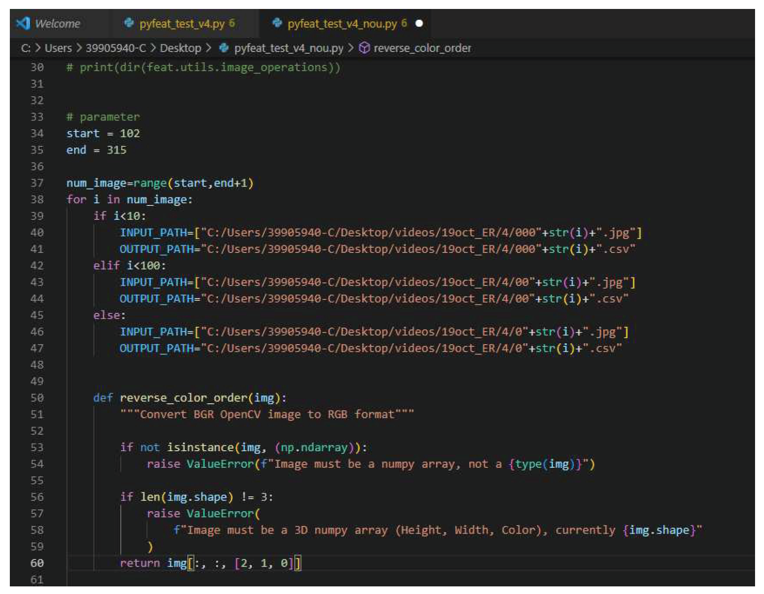
Task: Expand the Desktop breadcrumb segment
Action: tap(180, 48)
